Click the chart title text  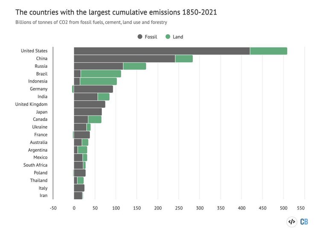(x=116, y=12)
